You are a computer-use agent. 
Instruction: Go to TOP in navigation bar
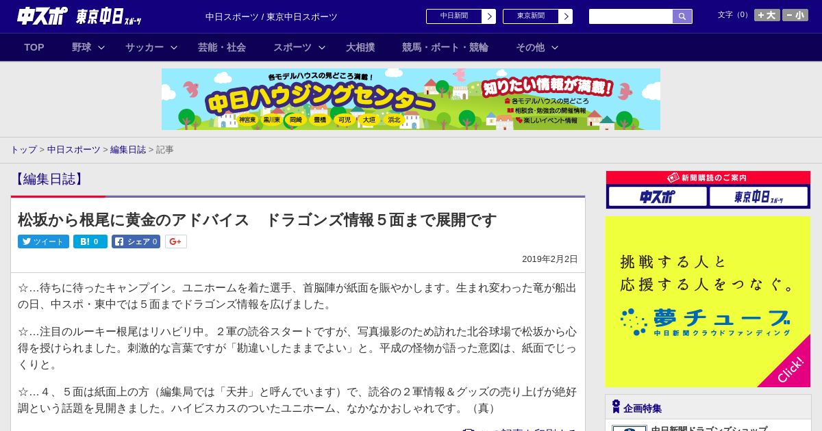point(34,47)
